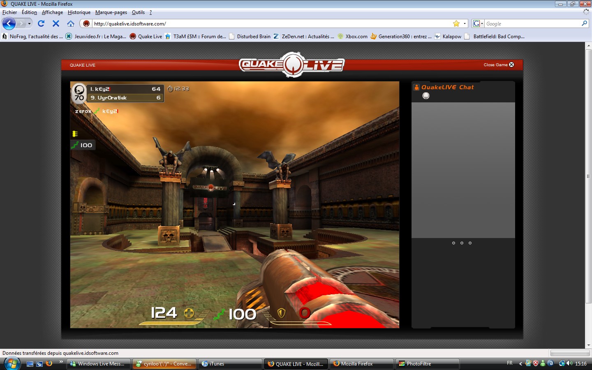This screenshot has width=592, height=370.
Task: Switch to Windows Live Messenger taskbar button
Action: click(99, 364)
